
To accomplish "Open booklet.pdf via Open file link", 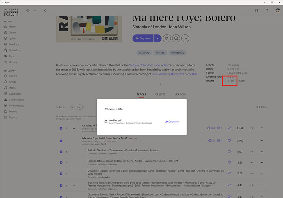I will click(x=171, y=122).
